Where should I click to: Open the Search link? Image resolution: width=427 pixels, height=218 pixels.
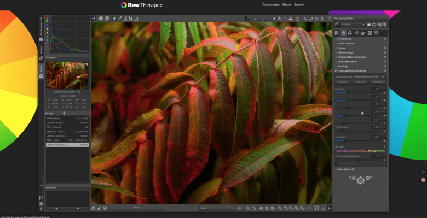tap(299, 4)
